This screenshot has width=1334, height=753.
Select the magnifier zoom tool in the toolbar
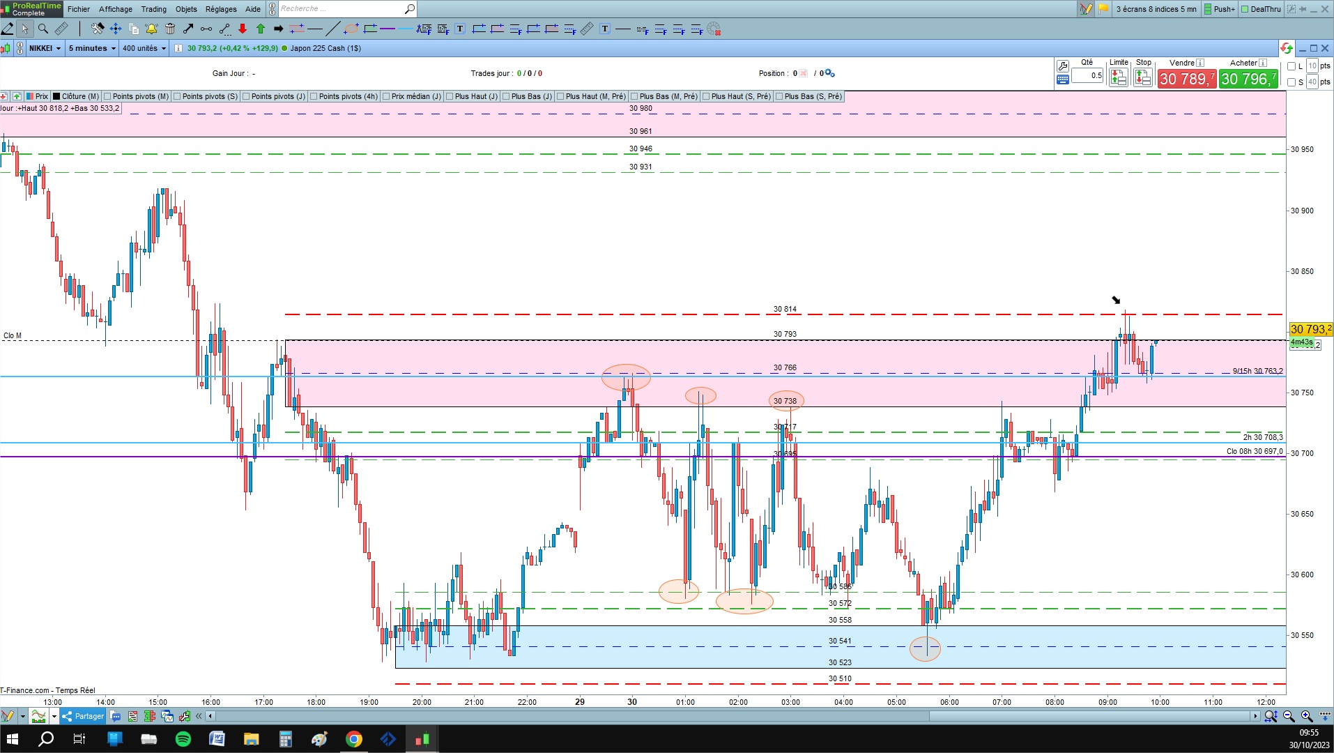43,29
